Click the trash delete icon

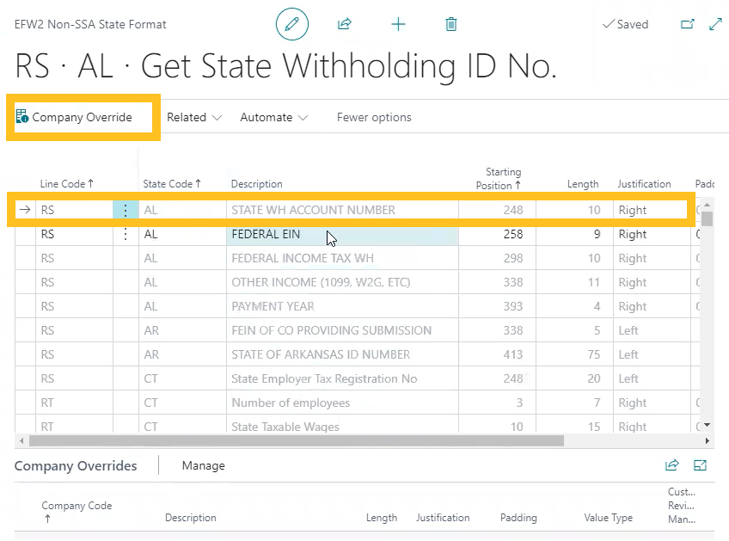click(x=451, y=24)
